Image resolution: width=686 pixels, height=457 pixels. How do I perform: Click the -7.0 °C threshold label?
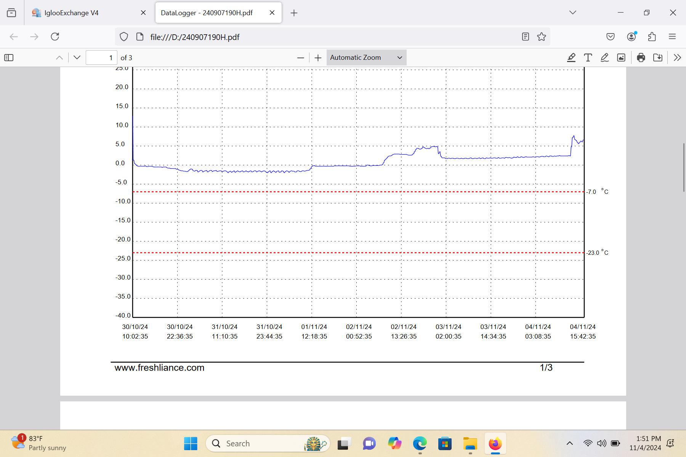tap(597, 192)
